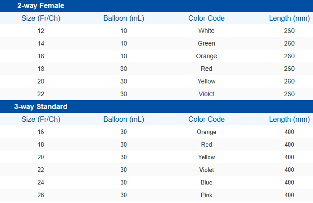The image size is (313, 203).
Task: Click the Pink color code cell
Action: pos(206,195)
